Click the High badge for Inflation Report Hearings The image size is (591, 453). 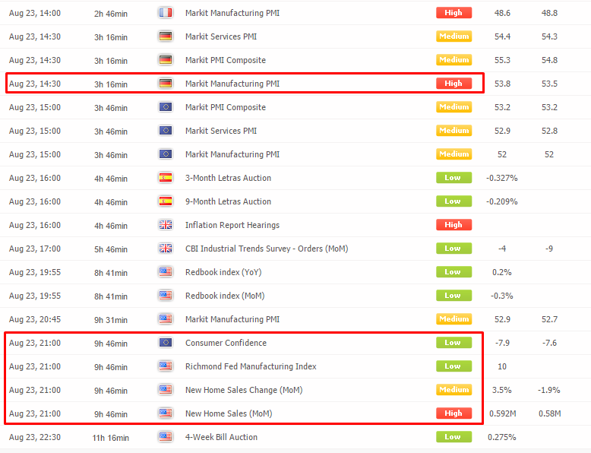(454, 225)
